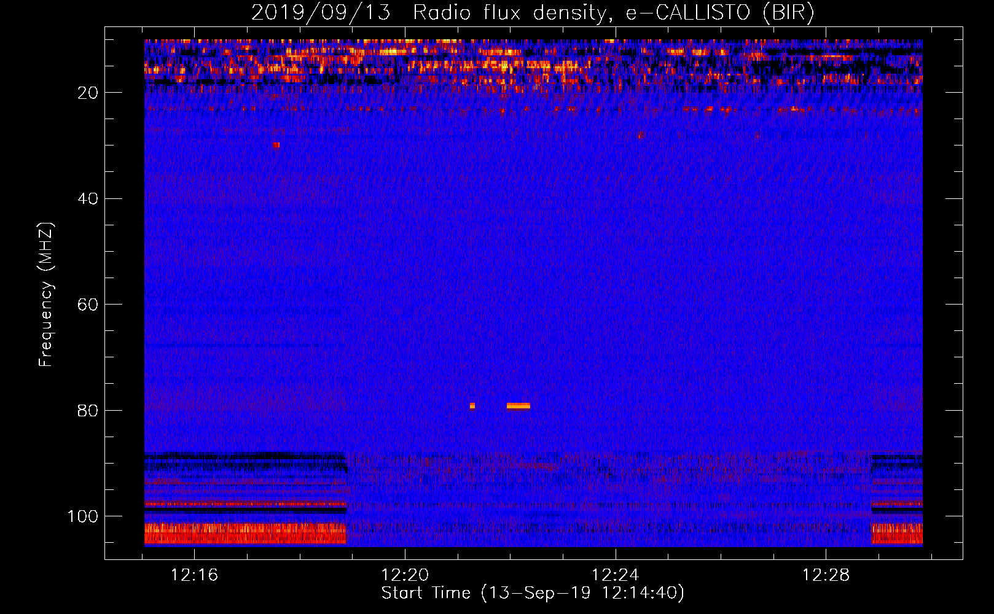Click the '60' frequency tick label

tap(88, 305)
